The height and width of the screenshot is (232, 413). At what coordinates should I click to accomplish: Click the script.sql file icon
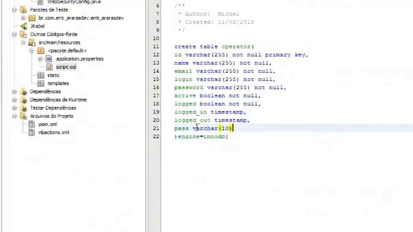click(x=49, y=67)
